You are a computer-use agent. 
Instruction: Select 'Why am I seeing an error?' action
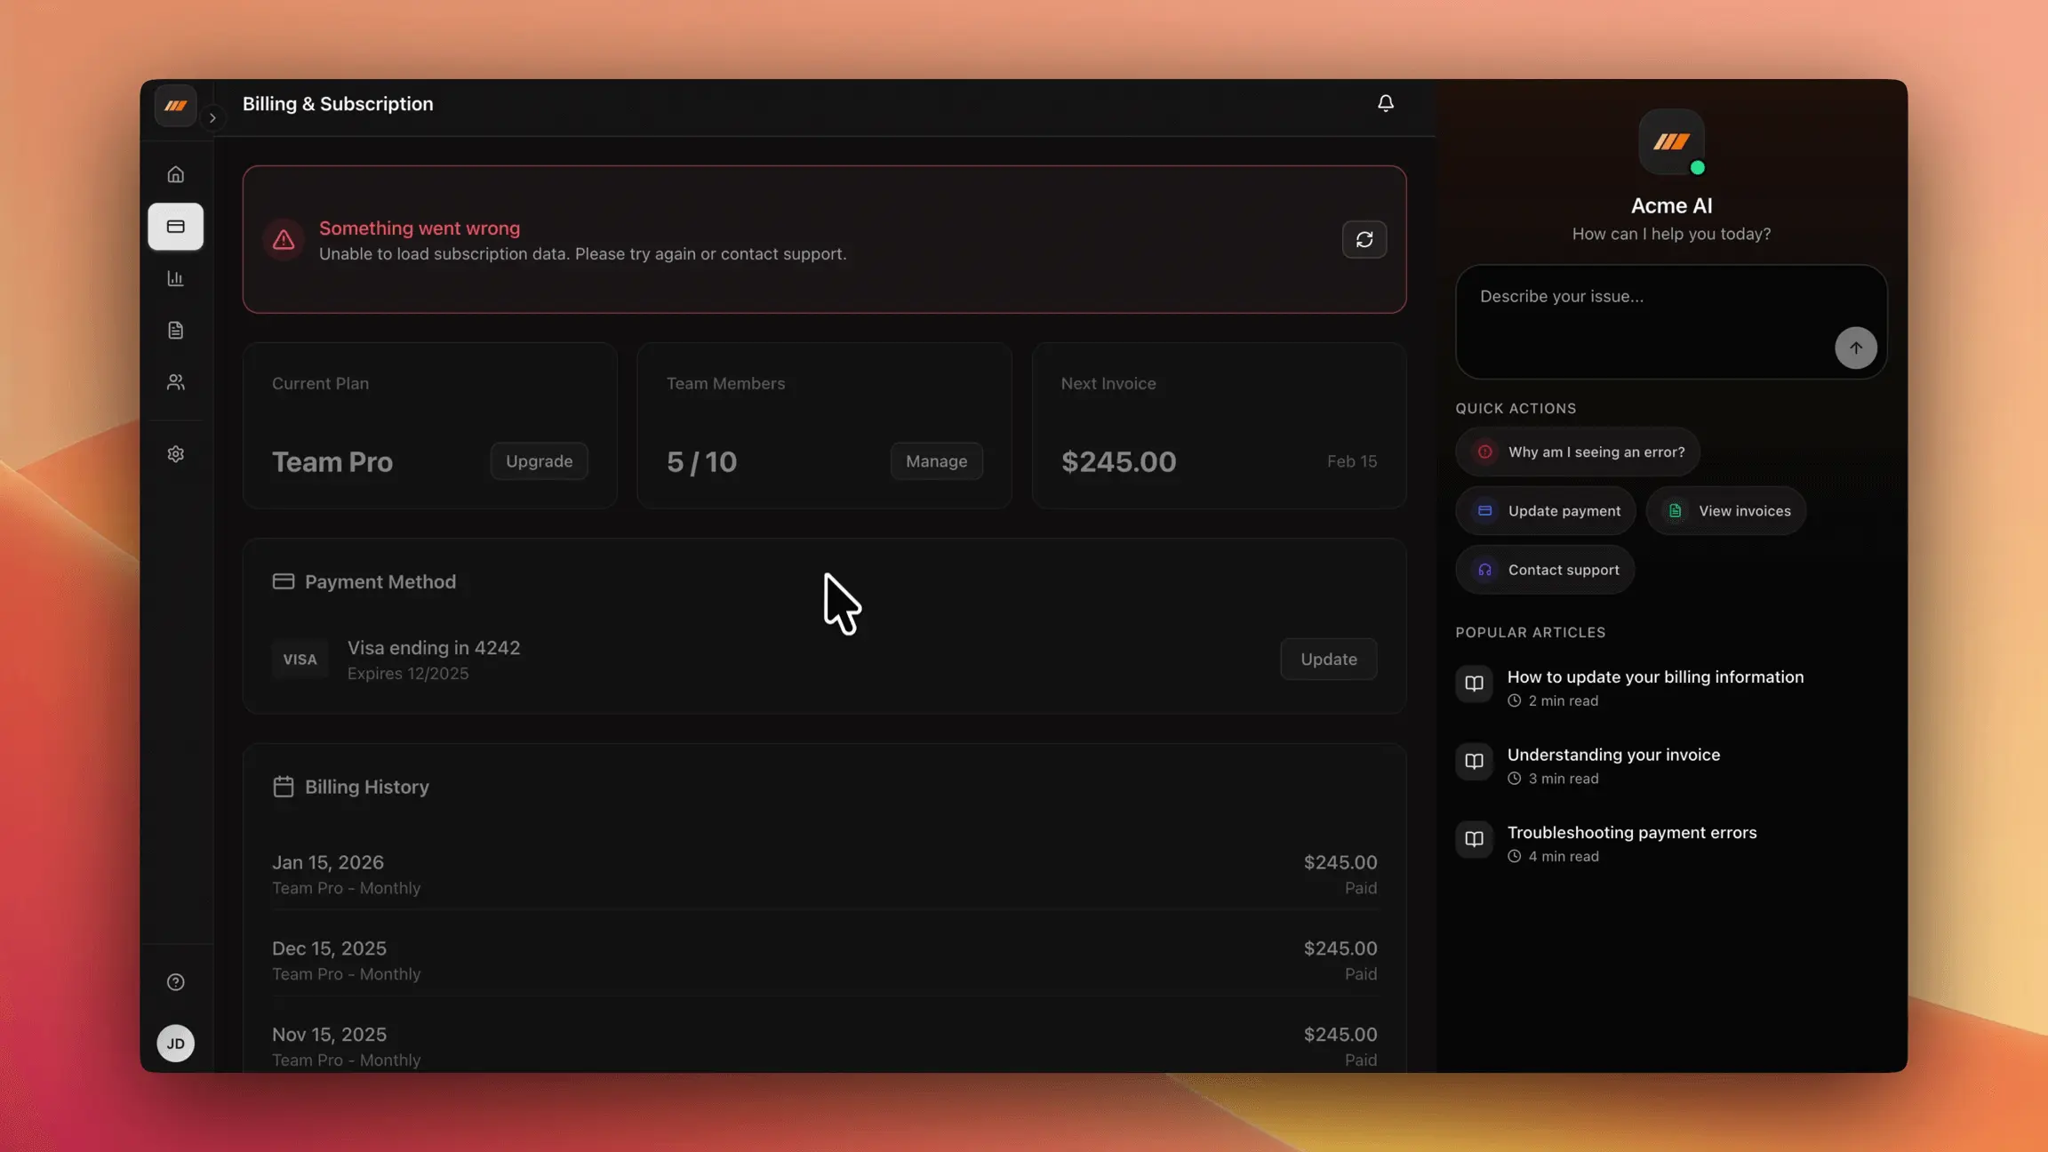1577,452
